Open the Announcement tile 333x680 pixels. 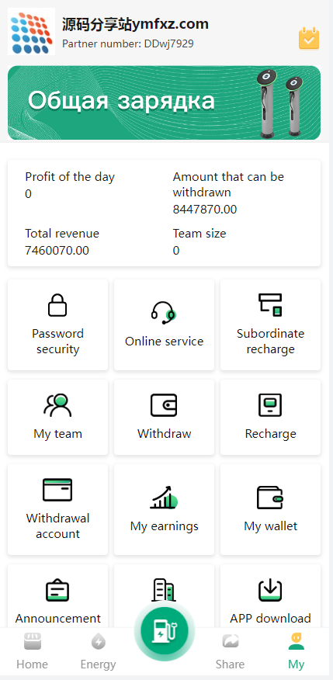point(57,596)
